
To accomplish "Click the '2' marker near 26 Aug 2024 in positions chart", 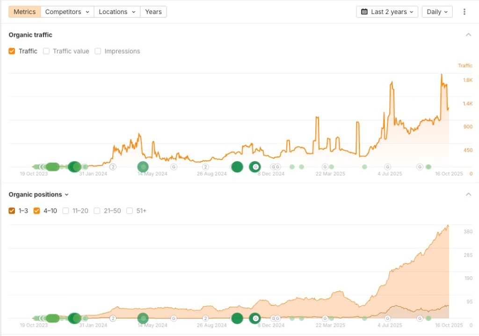I will coord(205,318).
